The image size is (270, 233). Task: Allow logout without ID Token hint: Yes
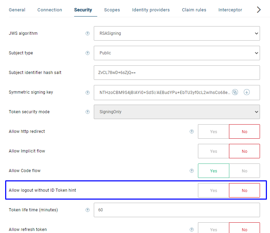(213, 190)
